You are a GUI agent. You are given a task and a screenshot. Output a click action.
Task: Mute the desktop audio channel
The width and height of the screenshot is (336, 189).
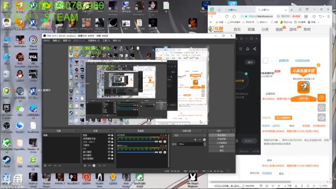tap(160, 142)
